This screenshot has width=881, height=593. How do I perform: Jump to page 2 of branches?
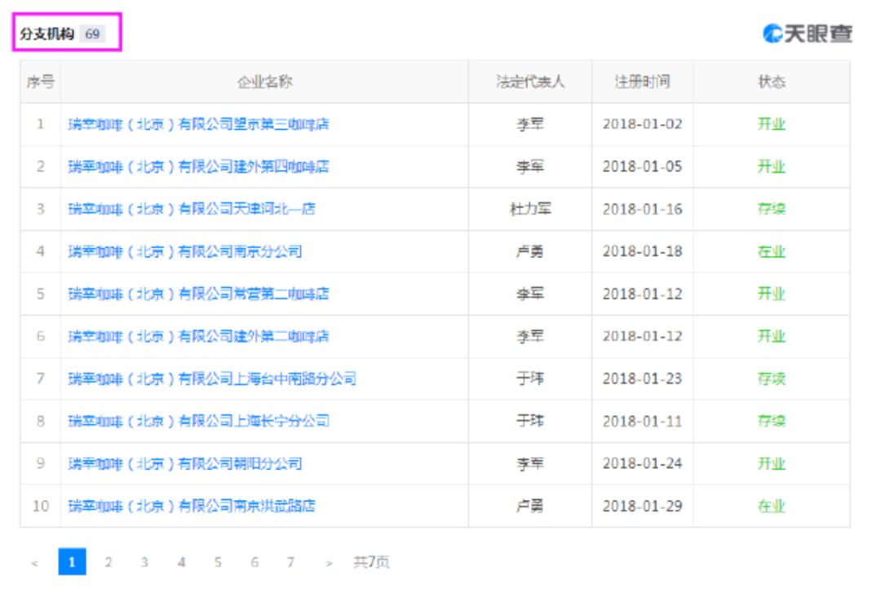(108, 562)
